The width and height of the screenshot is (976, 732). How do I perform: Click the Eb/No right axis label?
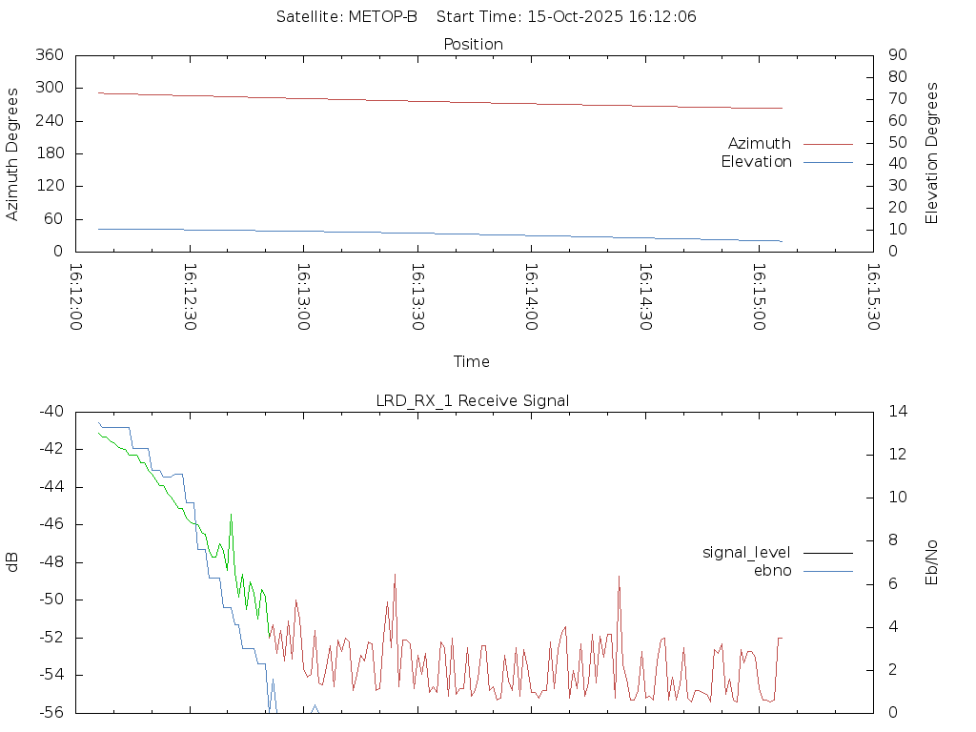coord(932,562)
